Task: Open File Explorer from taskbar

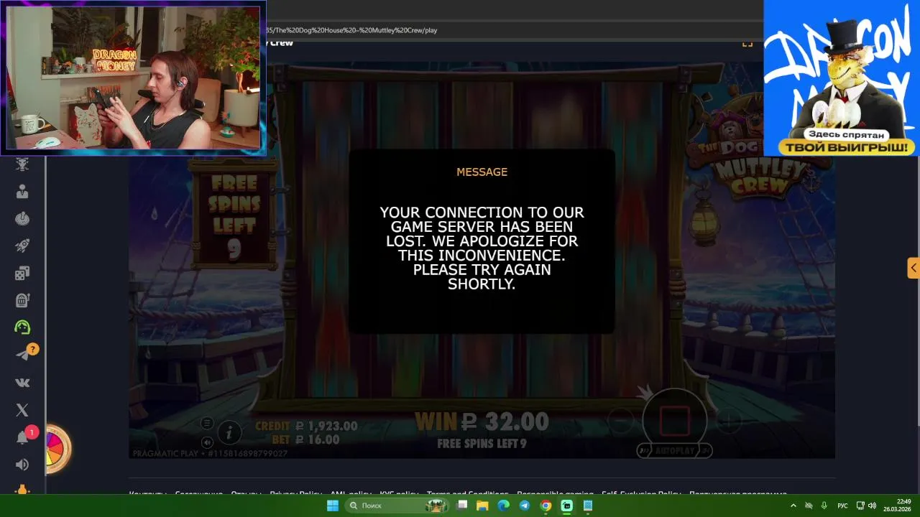Action: (x=483, y=506)
